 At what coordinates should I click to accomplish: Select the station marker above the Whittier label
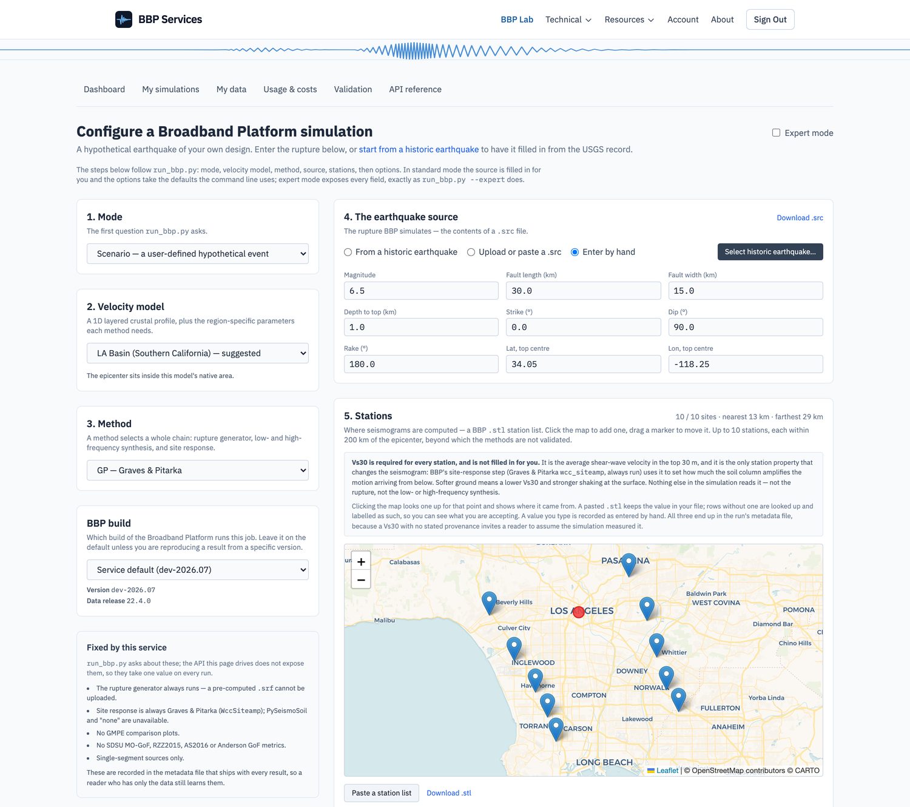click(656, 644)
